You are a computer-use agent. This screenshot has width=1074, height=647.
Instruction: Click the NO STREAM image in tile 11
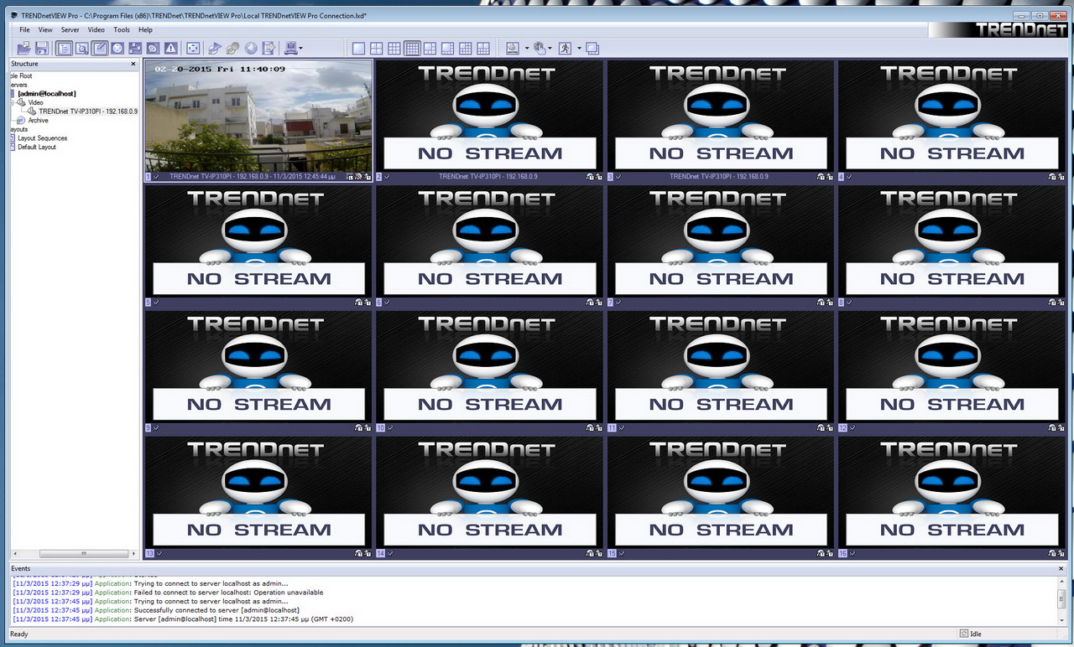tap(721, 366)
